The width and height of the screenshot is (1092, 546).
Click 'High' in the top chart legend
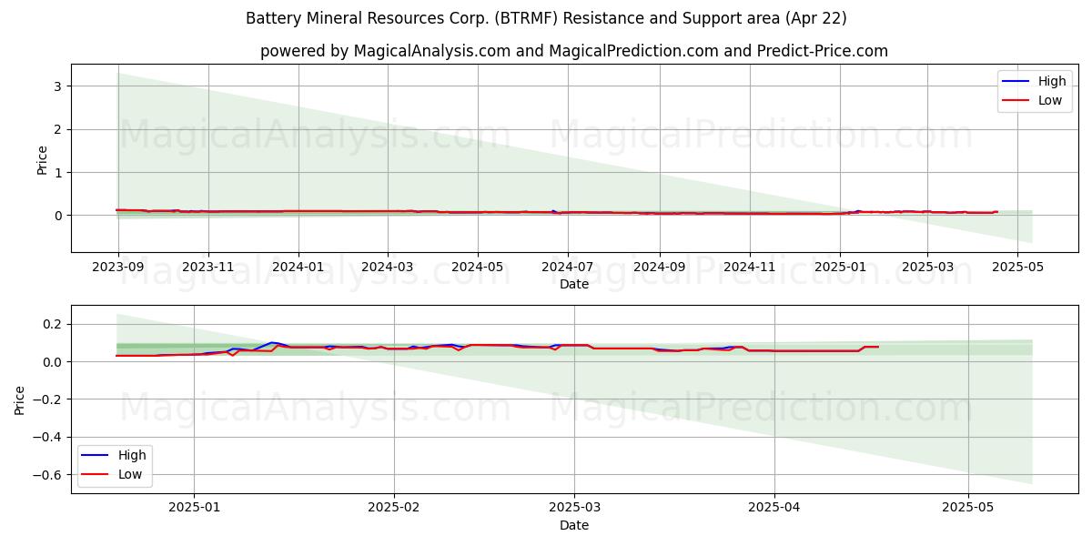click(1052, 81)
